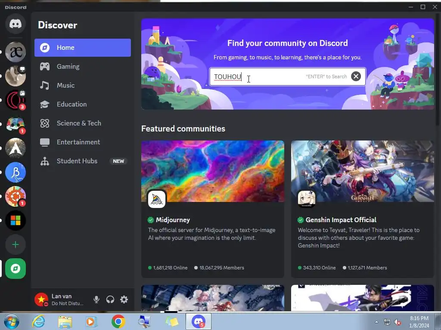Image resolution: width=441 pixels, height=330 pixels.
Task: Open Discord home direct messages icon
Action: coord(16,24)
